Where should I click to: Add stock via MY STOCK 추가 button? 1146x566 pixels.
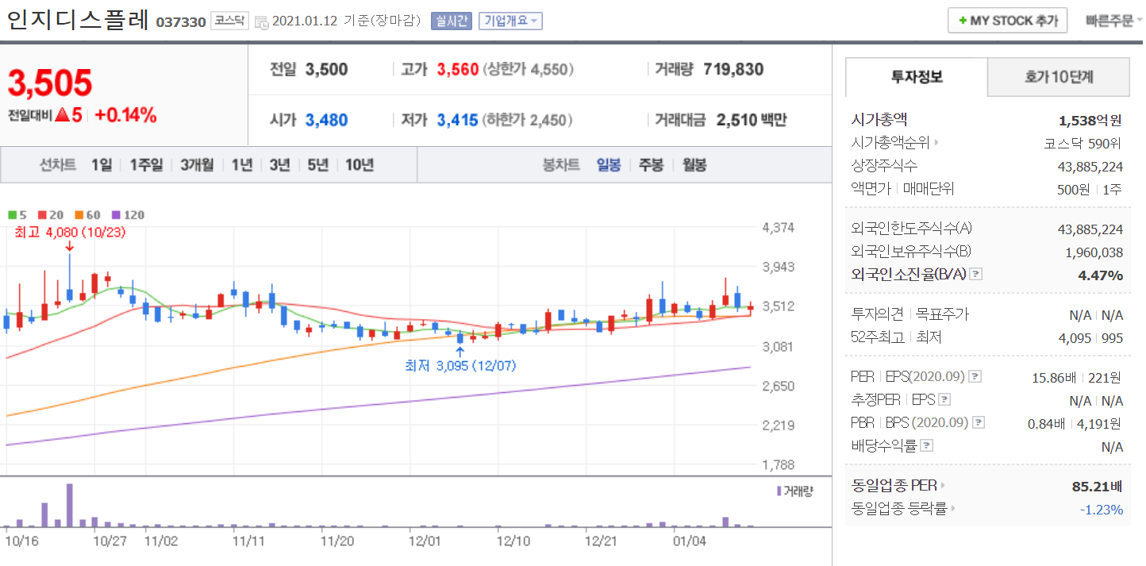[1007, 21]
